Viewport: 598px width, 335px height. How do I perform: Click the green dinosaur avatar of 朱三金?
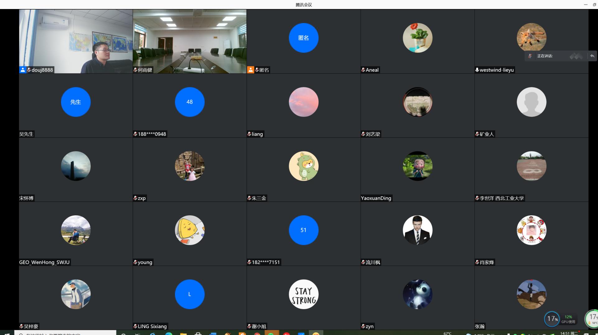(303, 166)
